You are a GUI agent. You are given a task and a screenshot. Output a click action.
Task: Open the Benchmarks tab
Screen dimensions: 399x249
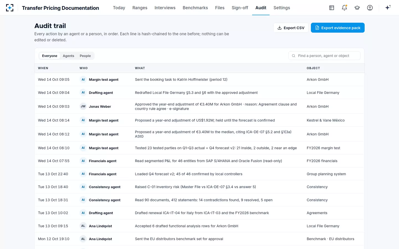pos(195,8)
